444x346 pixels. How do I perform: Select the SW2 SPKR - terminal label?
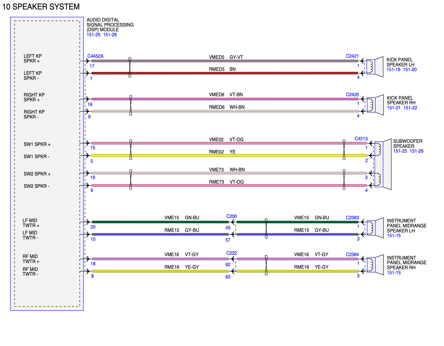tap(37, 186)
